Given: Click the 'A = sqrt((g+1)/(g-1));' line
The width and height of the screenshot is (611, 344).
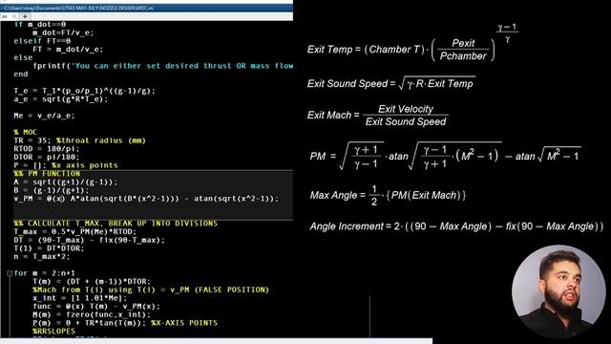Looking at the screenshot, I should click(66, 183).
